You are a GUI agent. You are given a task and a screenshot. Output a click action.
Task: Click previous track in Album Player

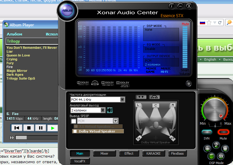17,128
